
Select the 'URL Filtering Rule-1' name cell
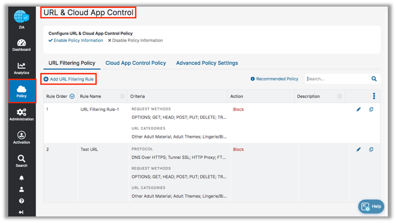99,110
